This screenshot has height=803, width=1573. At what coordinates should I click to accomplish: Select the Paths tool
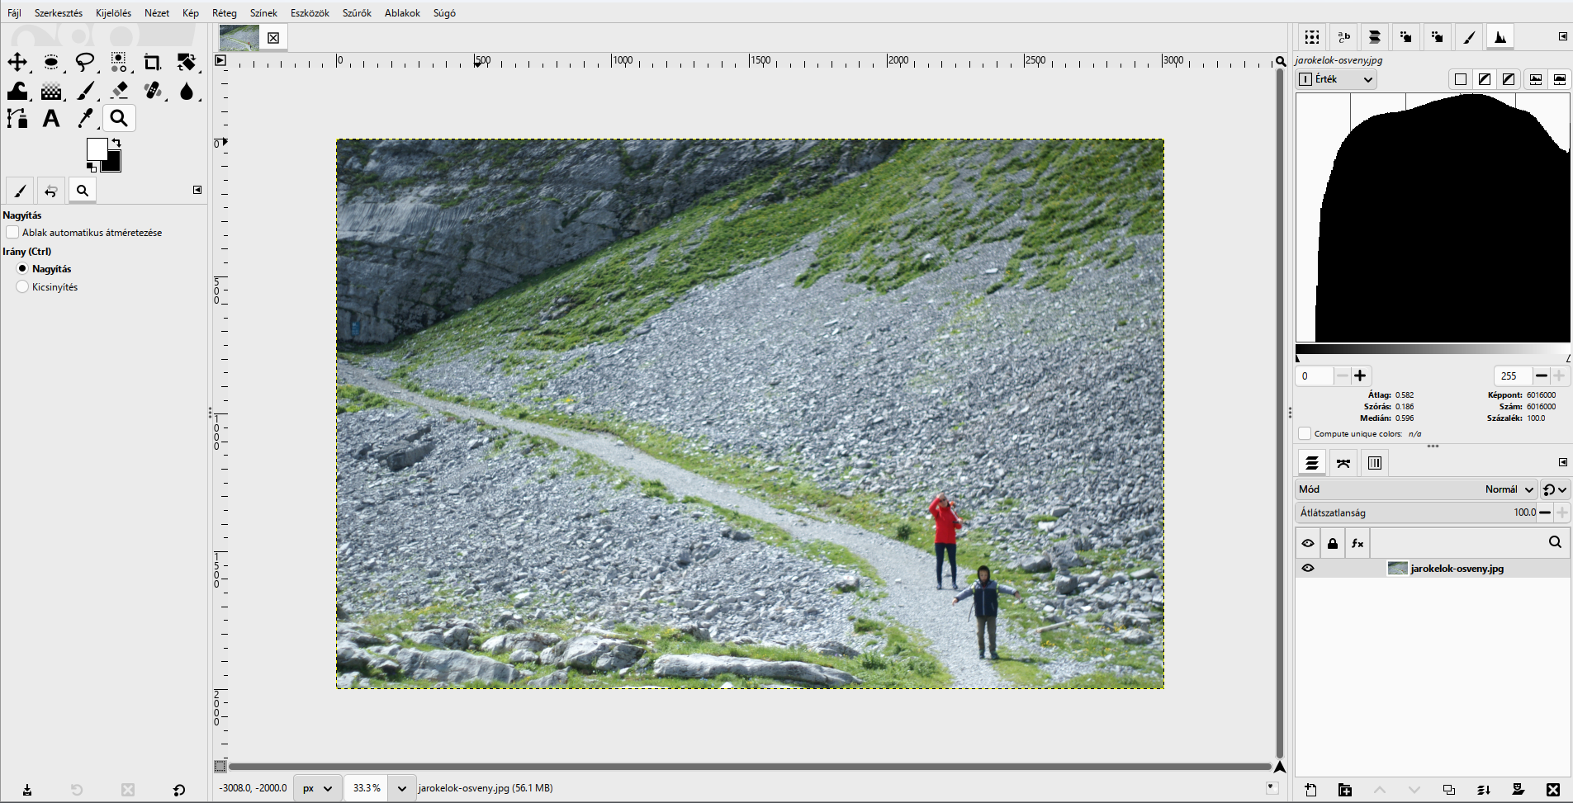pyautogui.click(x=17, y=119)
